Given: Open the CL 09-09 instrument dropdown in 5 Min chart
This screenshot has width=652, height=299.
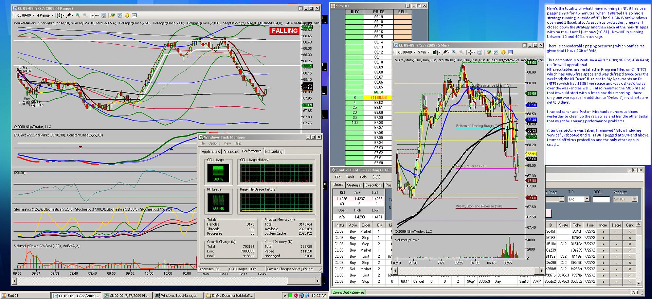Looking at the screenshot, I should point(406,52).
